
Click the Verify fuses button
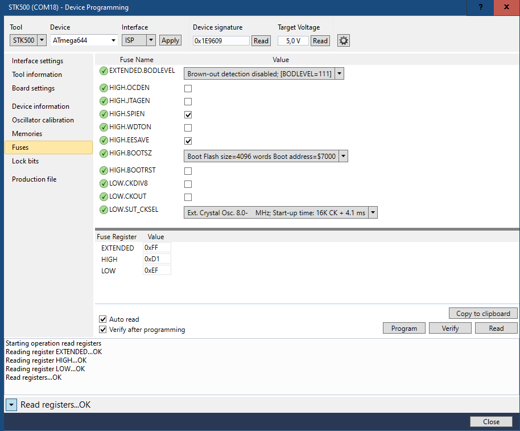450,328
